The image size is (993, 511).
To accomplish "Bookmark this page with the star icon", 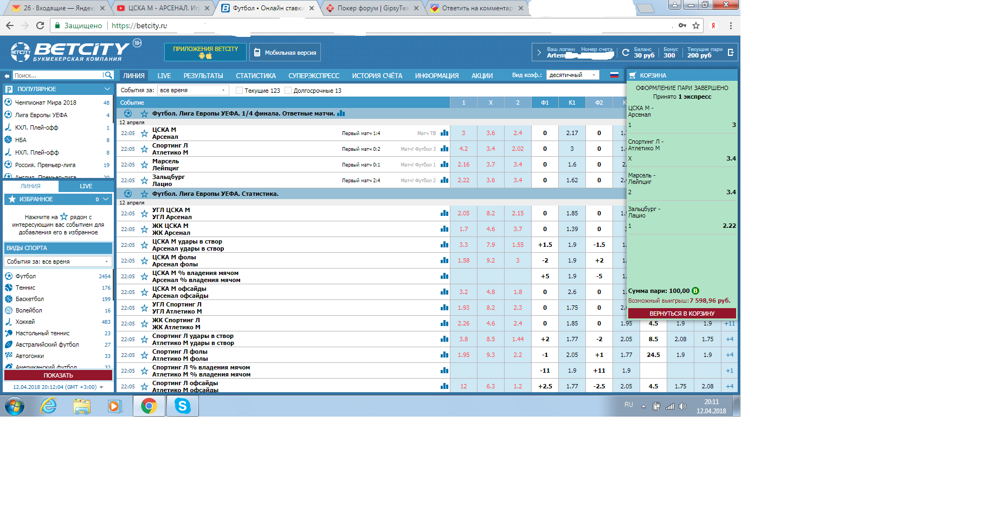I will [696, 25].
